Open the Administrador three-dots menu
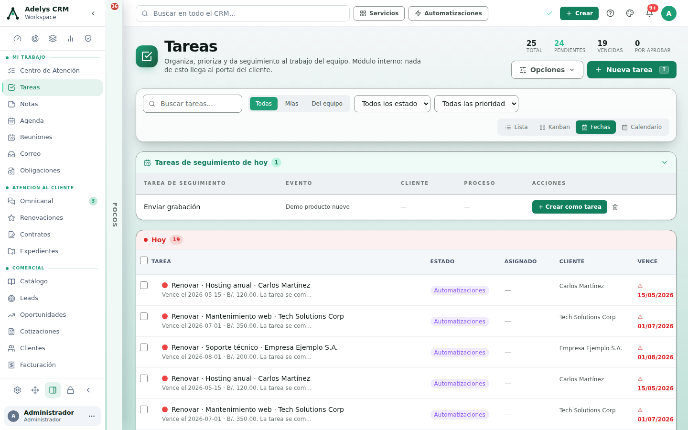 (x=92, y=416)
